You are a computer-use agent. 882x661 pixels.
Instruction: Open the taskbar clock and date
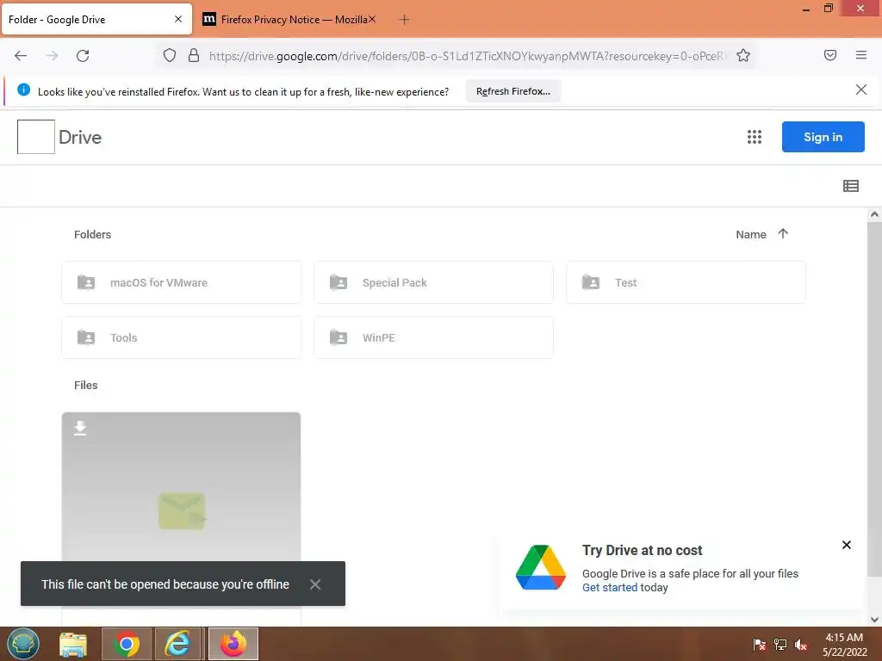[844, 644]
